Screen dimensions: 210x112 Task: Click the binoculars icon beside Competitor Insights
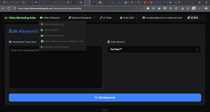tap(42, 36)
